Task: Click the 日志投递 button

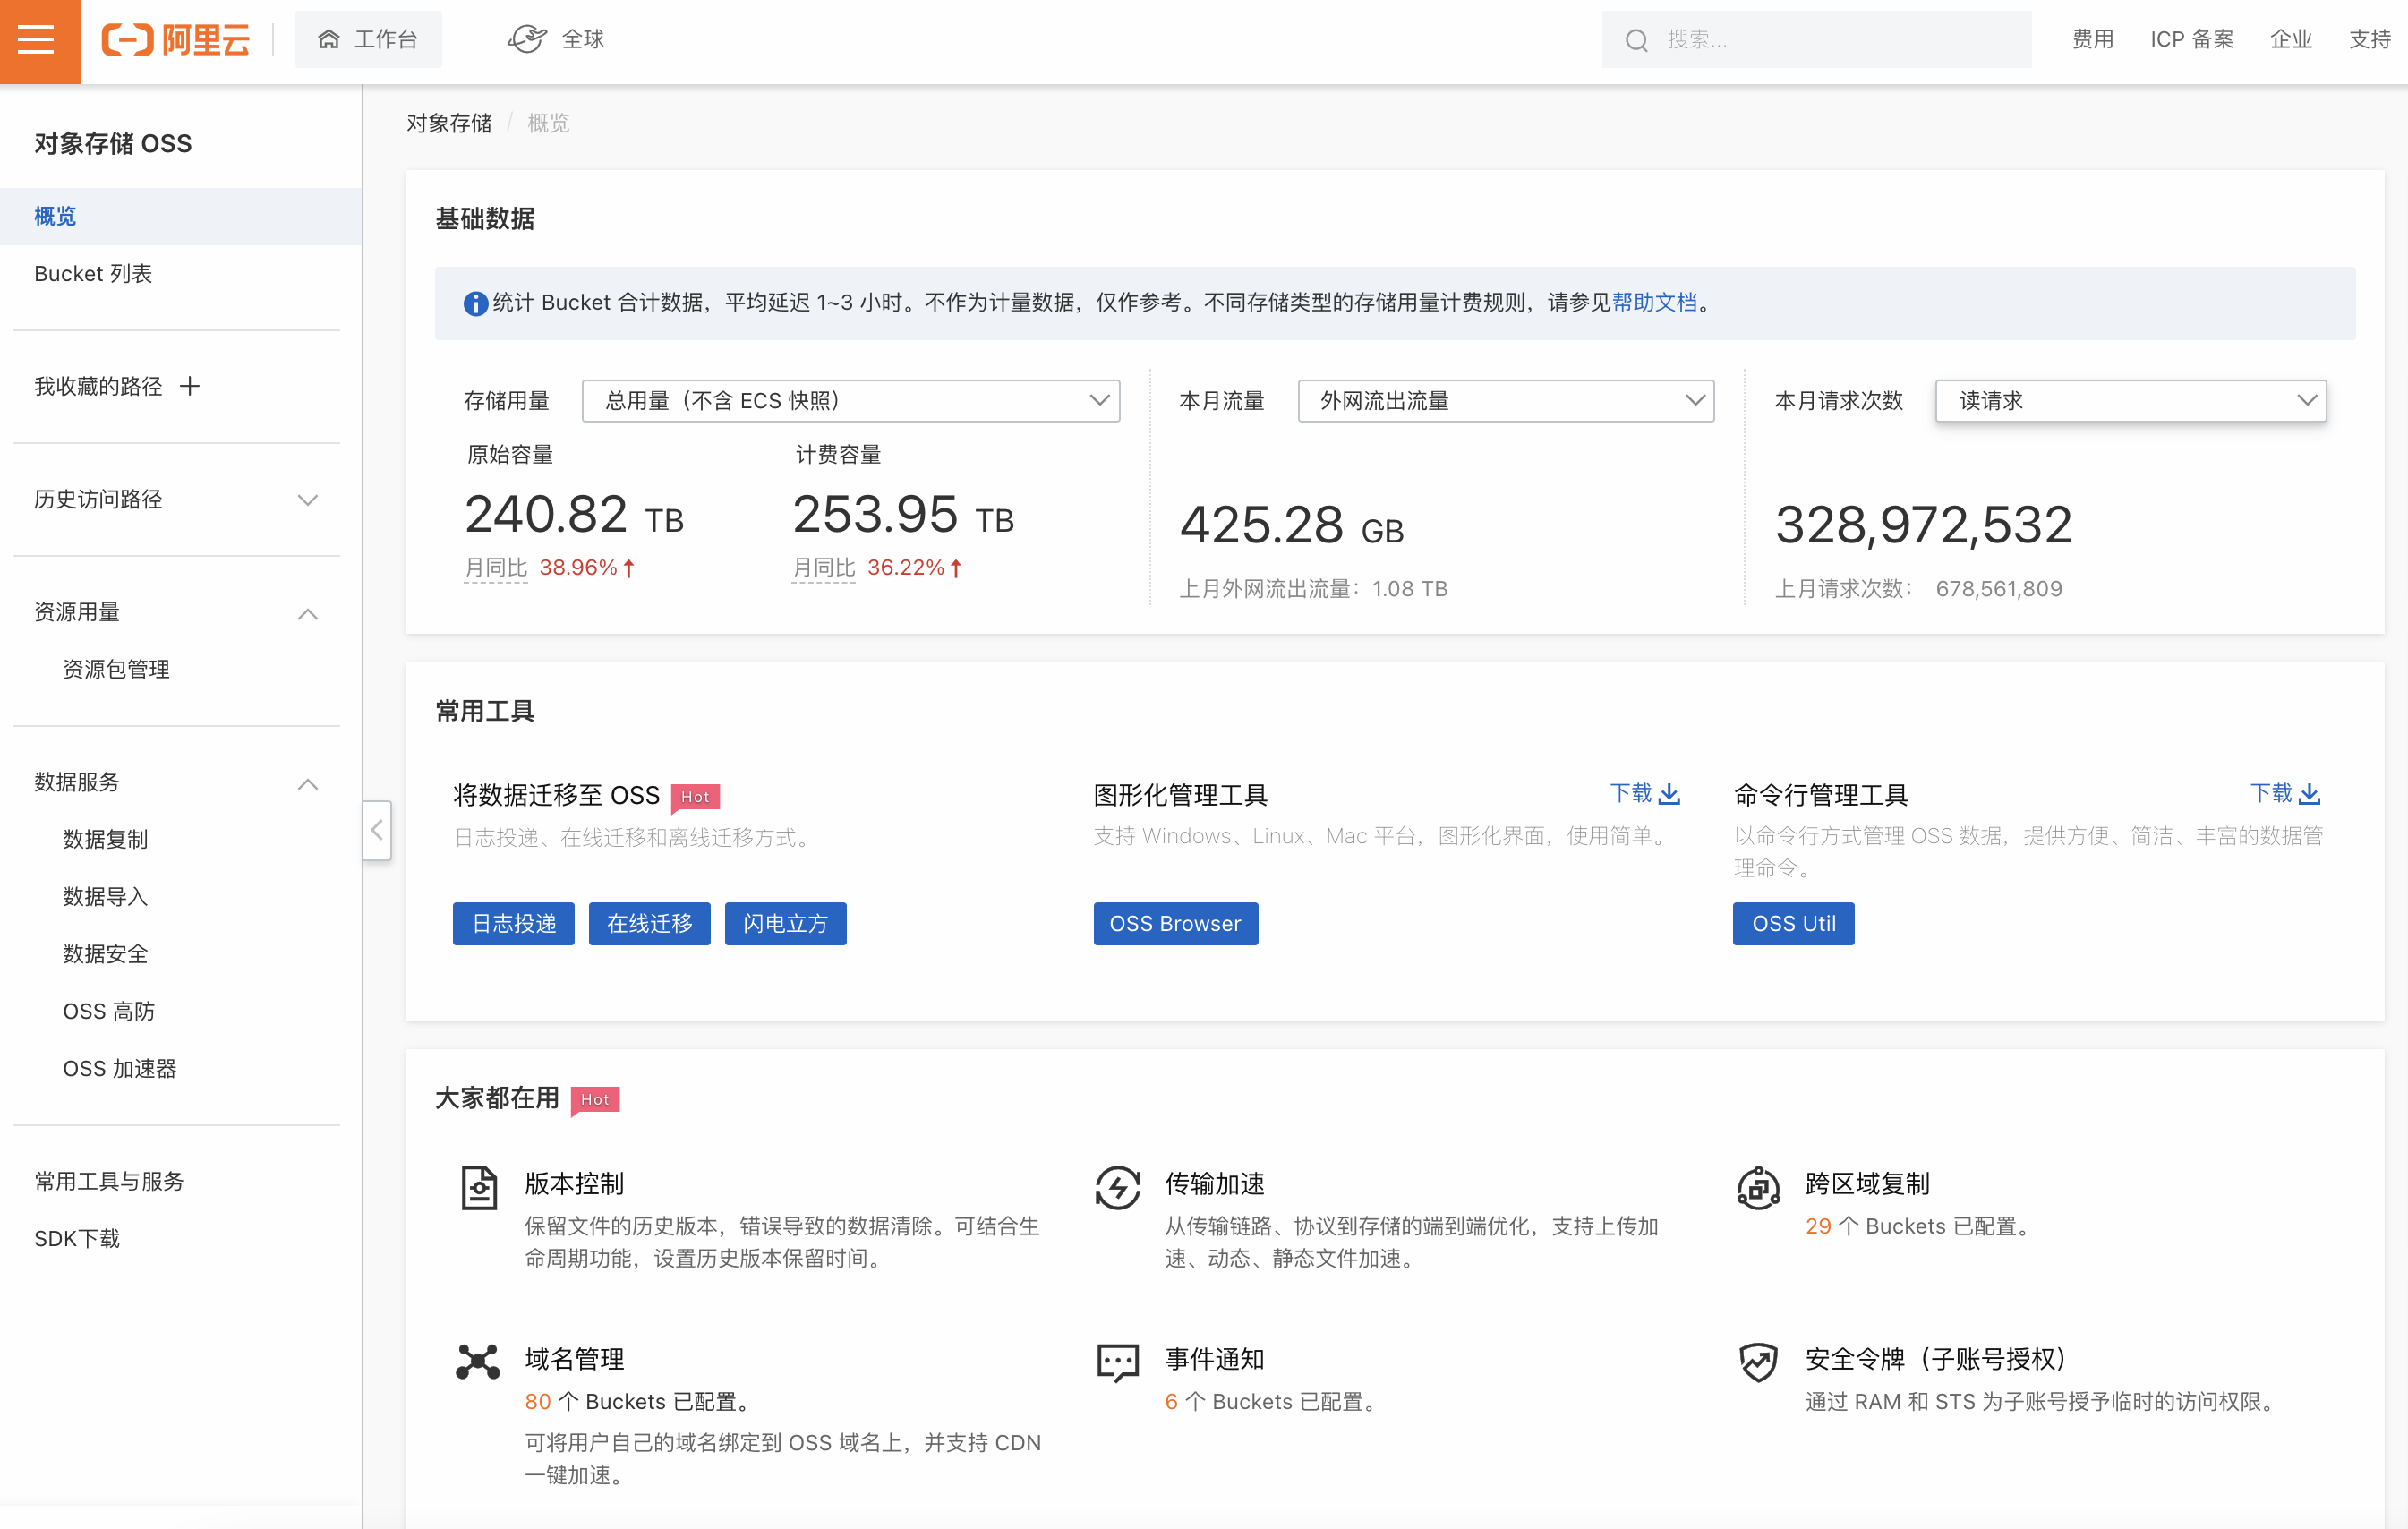Action: pyautogui.click(x=514, y=924)
